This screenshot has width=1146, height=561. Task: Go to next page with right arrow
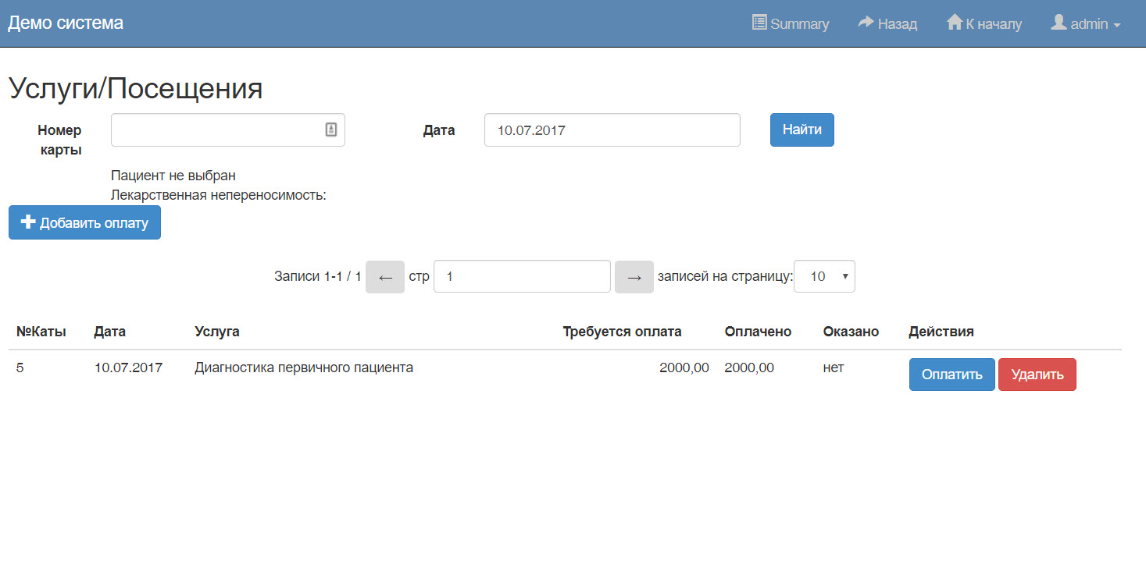click(634, 277)
